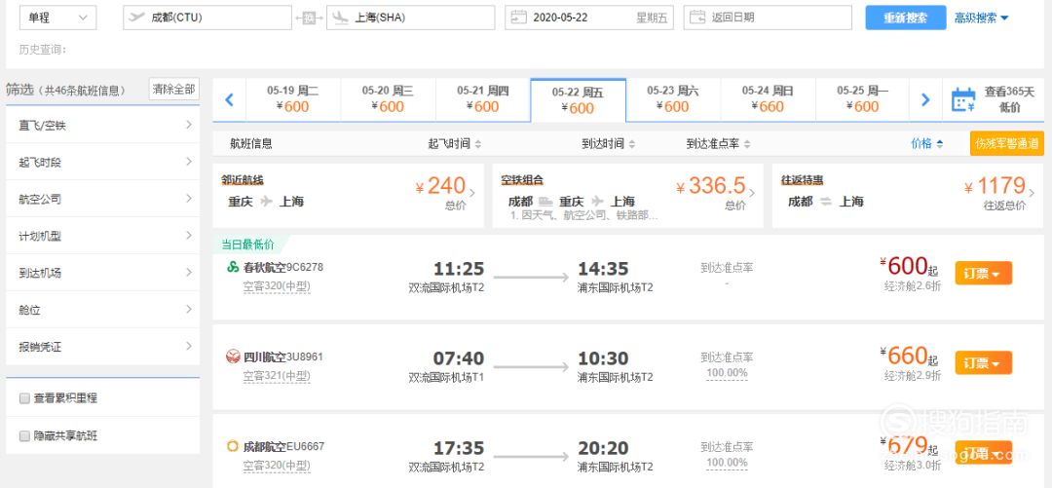Open the 单程 trip type dropdown
The width and height of the screenshot is (1052, 488).
tap(57, 18)
